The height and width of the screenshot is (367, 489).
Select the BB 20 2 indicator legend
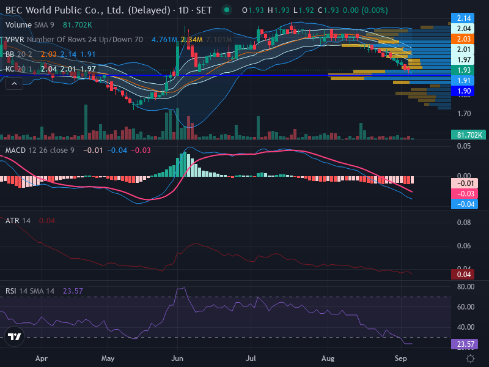[x=19, y=54]
